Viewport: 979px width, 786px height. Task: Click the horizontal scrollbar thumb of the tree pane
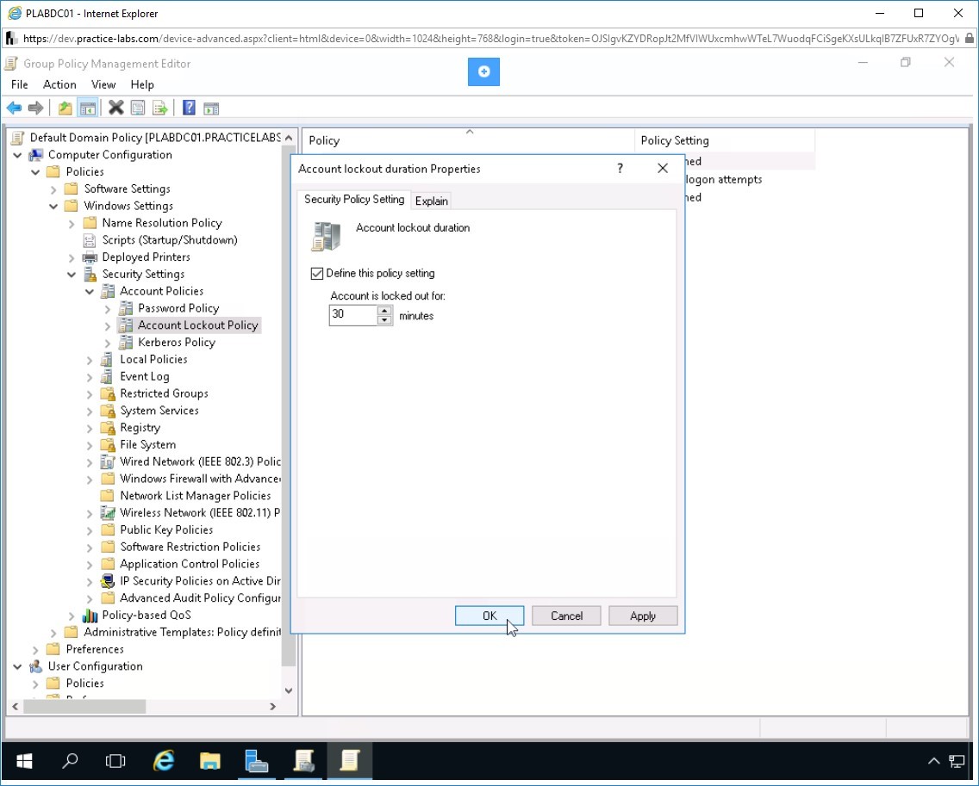(x=84, y=706)
